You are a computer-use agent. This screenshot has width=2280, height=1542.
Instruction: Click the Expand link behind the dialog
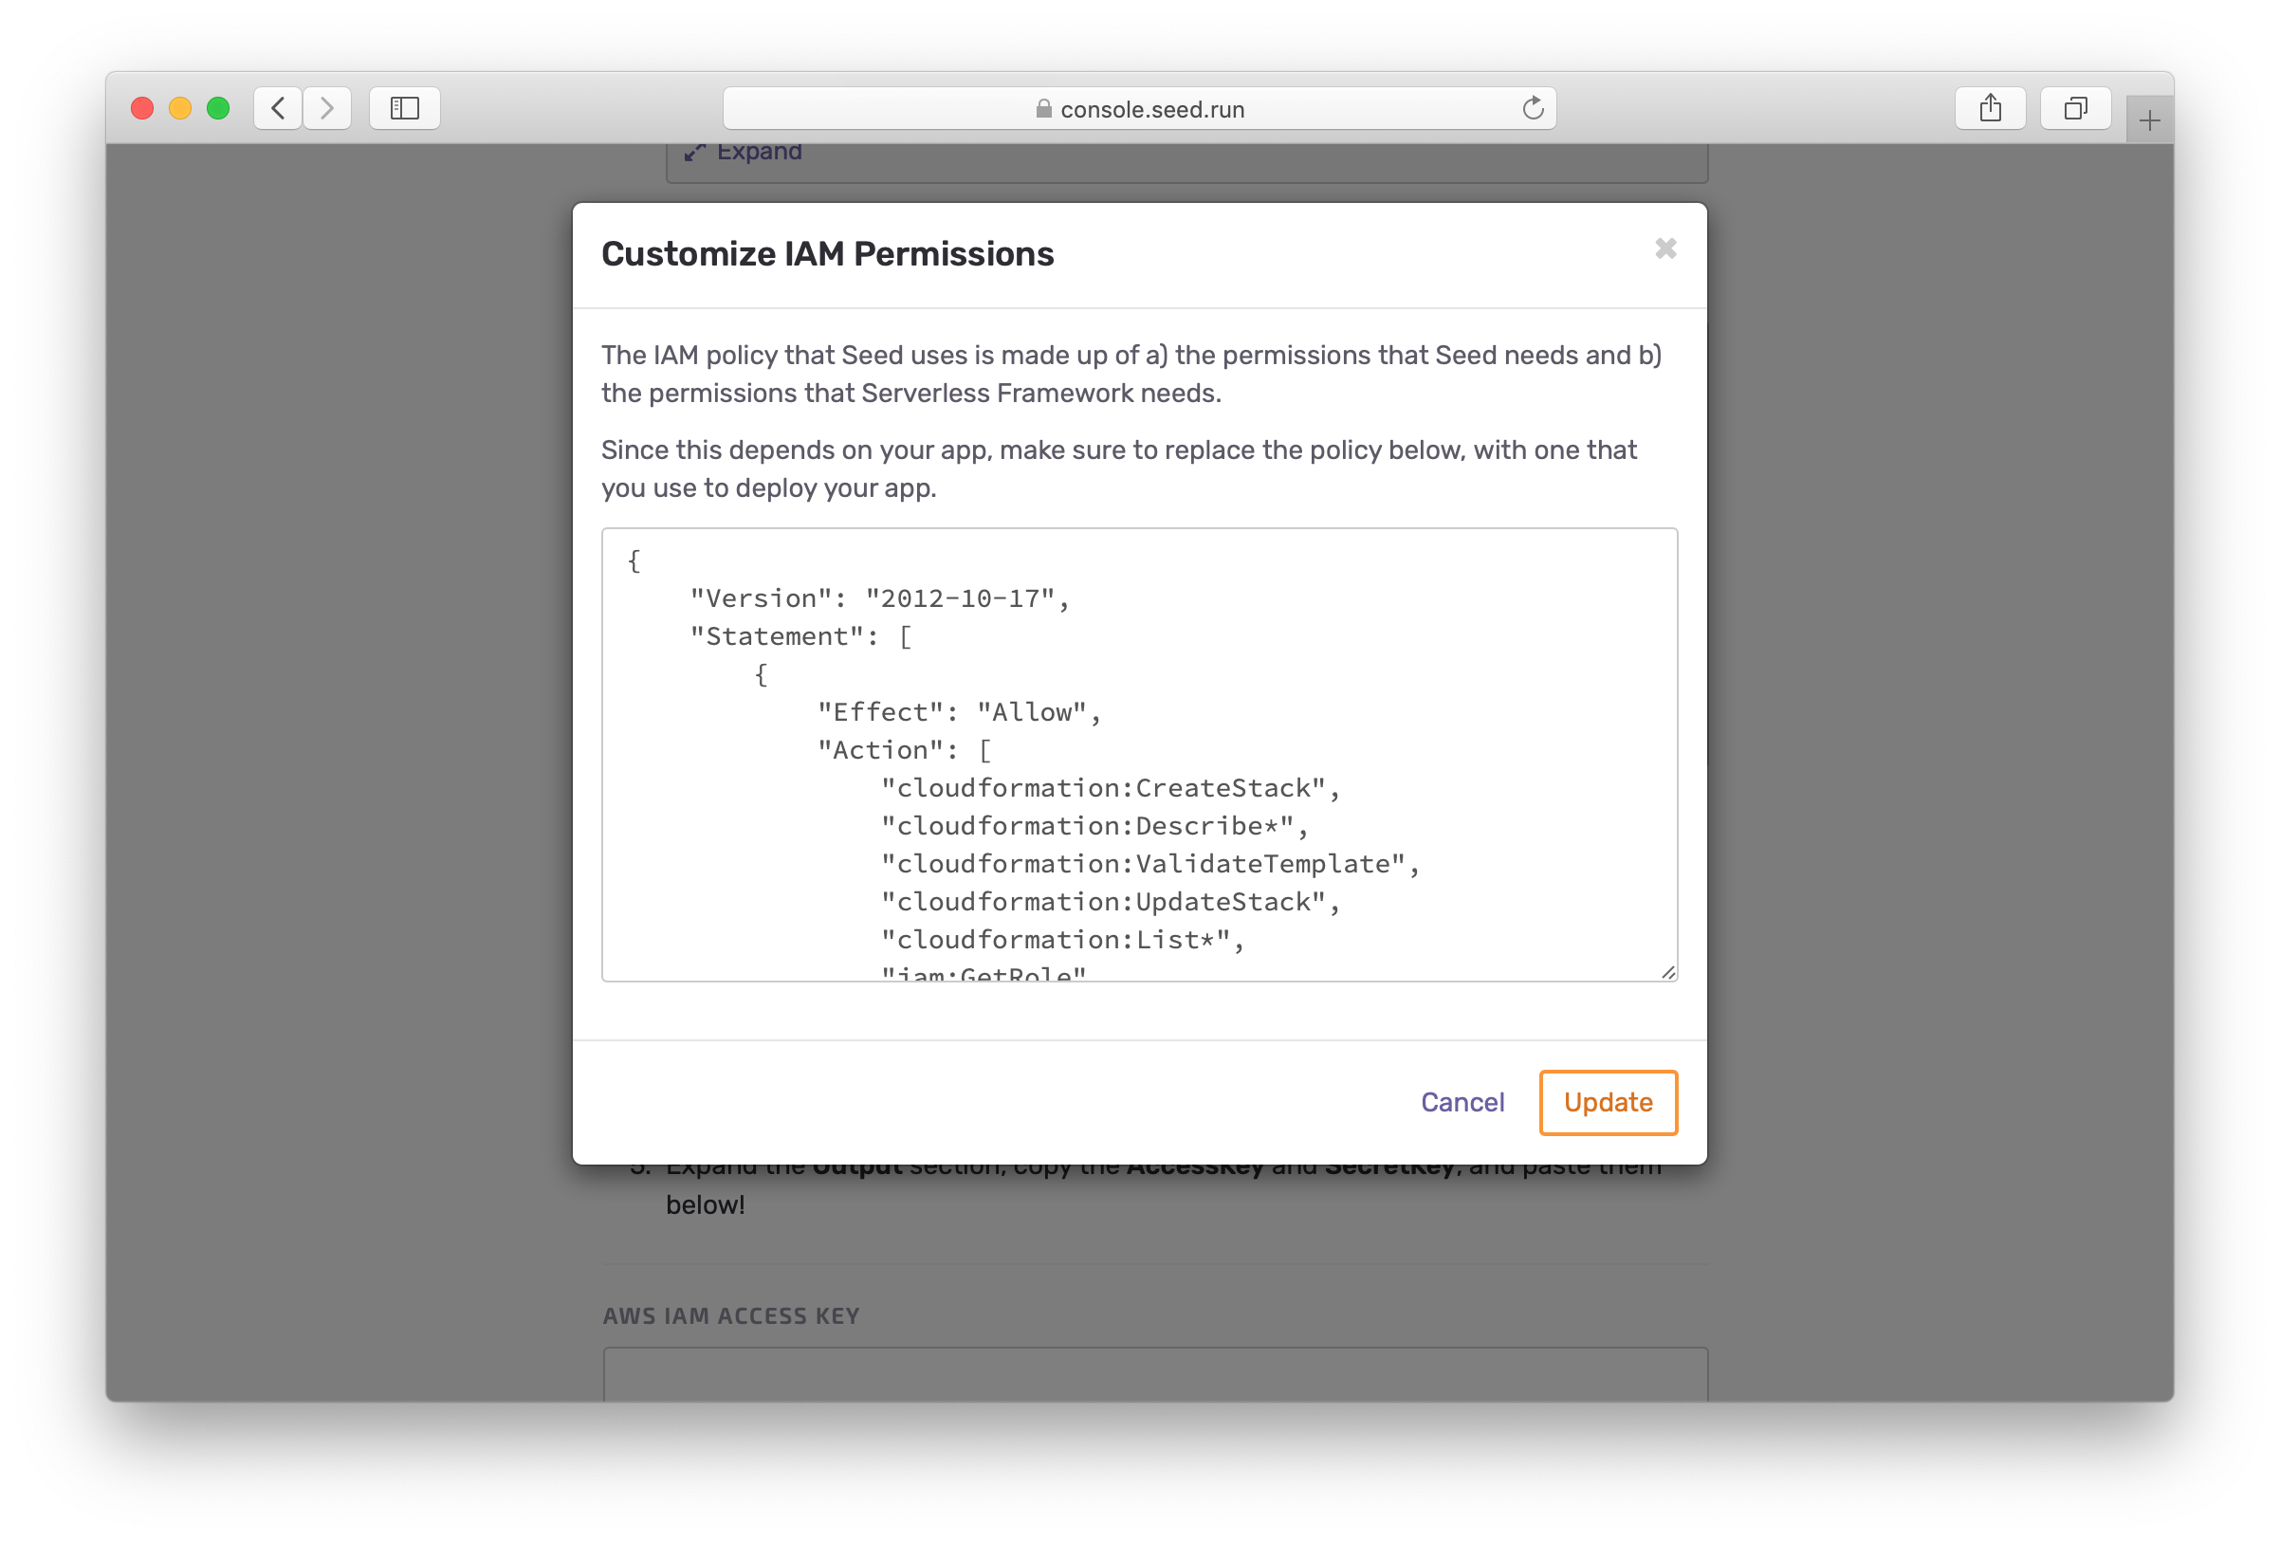coord(758,152)
